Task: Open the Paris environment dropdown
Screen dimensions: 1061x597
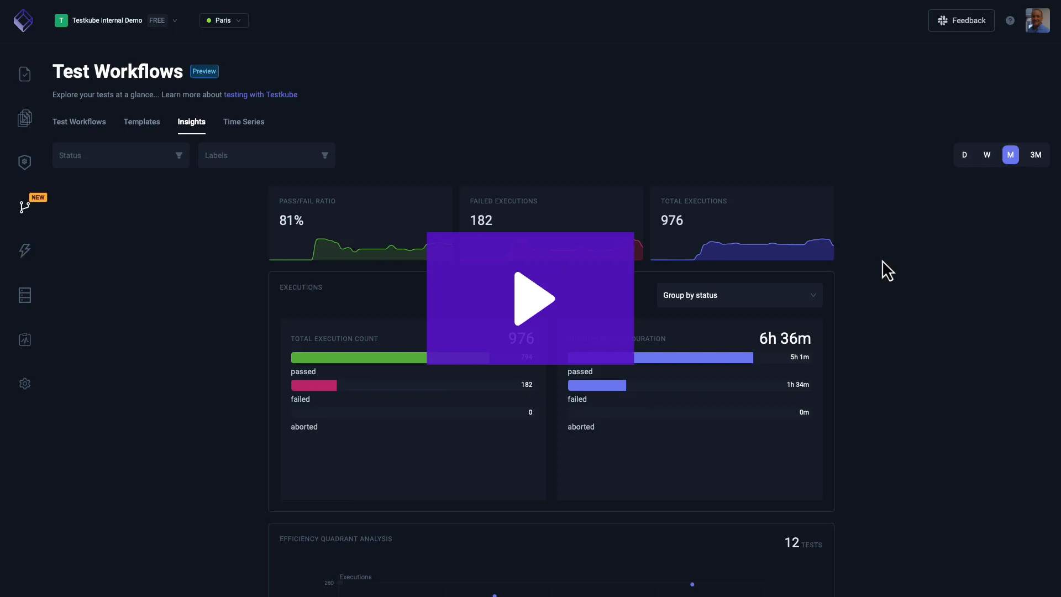Action: click(x=224, y=20)
